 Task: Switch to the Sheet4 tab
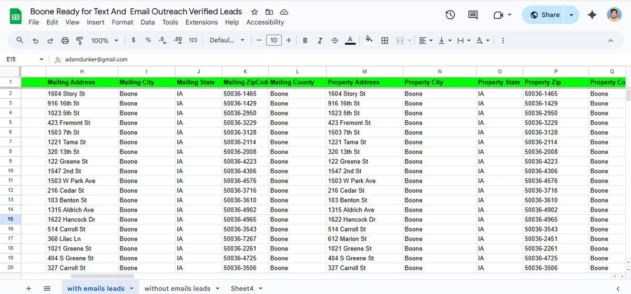242,288
